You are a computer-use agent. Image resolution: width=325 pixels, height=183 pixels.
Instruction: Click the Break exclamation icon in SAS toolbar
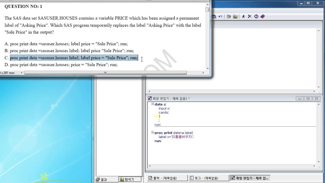256,17
